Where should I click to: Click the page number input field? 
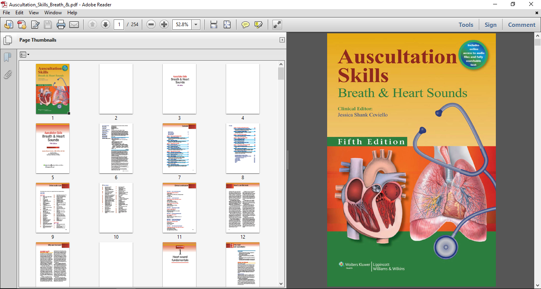pos(119,25)
